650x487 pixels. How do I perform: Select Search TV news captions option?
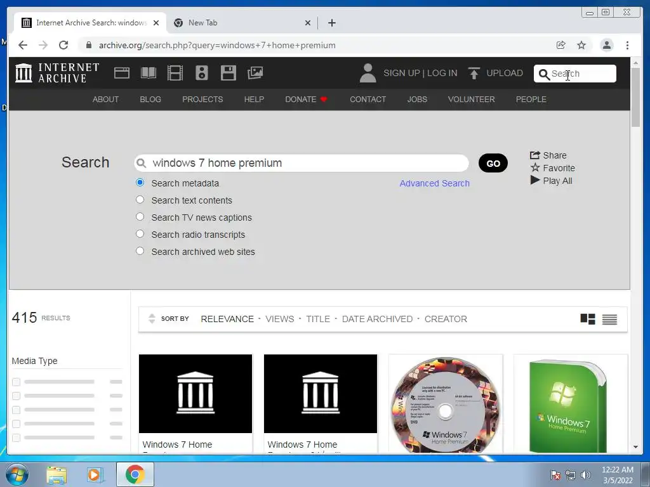point(140,217)
